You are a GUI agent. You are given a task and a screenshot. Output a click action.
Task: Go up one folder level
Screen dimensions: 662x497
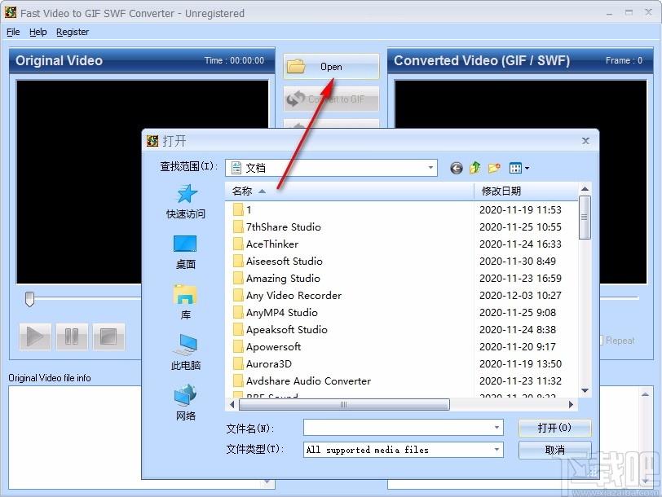475,168
